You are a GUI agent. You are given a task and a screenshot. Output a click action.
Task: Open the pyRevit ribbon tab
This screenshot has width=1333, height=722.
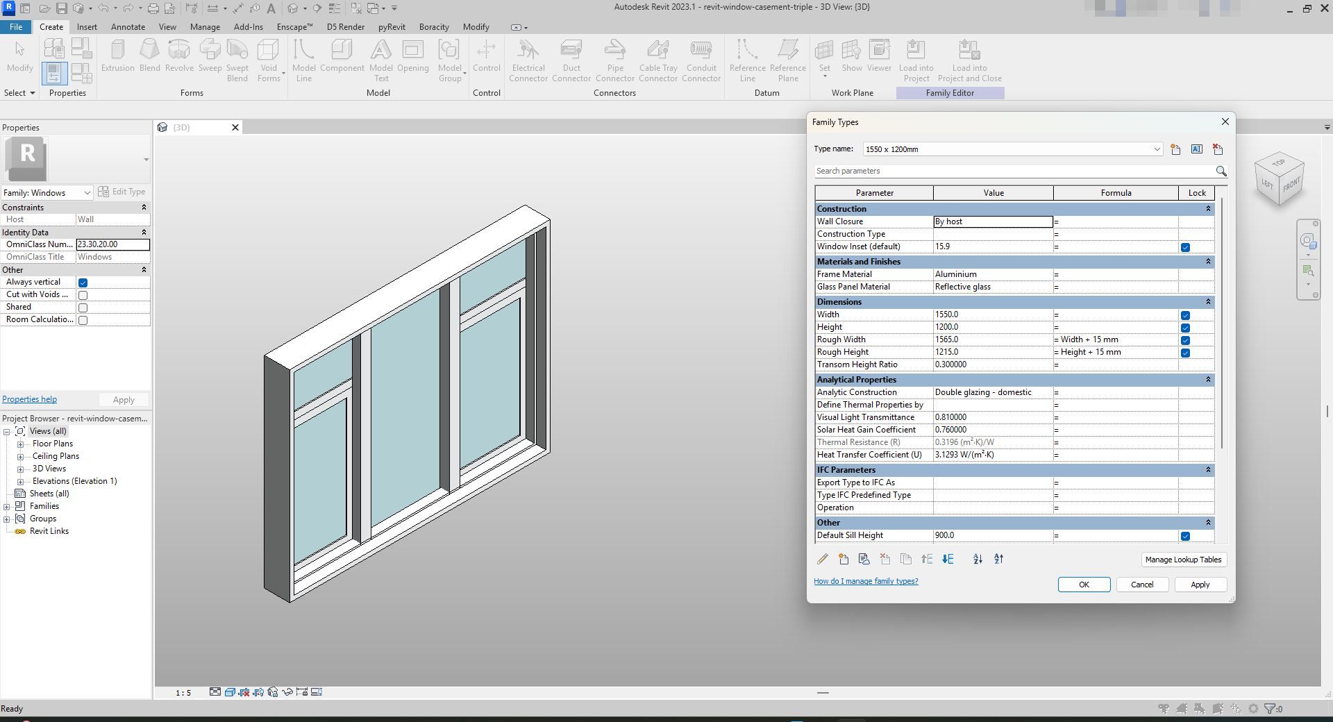tap(392, 27)
